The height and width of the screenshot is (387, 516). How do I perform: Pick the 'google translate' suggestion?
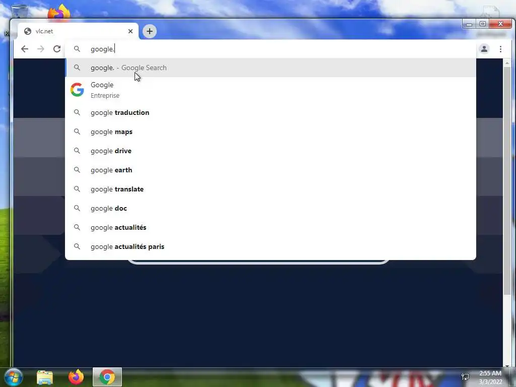point(271,189)
